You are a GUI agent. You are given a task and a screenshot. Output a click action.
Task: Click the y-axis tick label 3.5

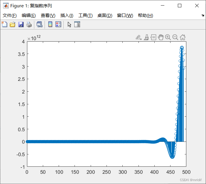pyautogui.click(x=21, y=54)
